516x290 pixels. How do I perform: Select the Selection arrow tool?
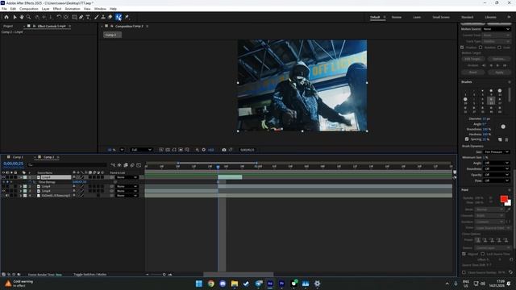(x=15, y=17)
